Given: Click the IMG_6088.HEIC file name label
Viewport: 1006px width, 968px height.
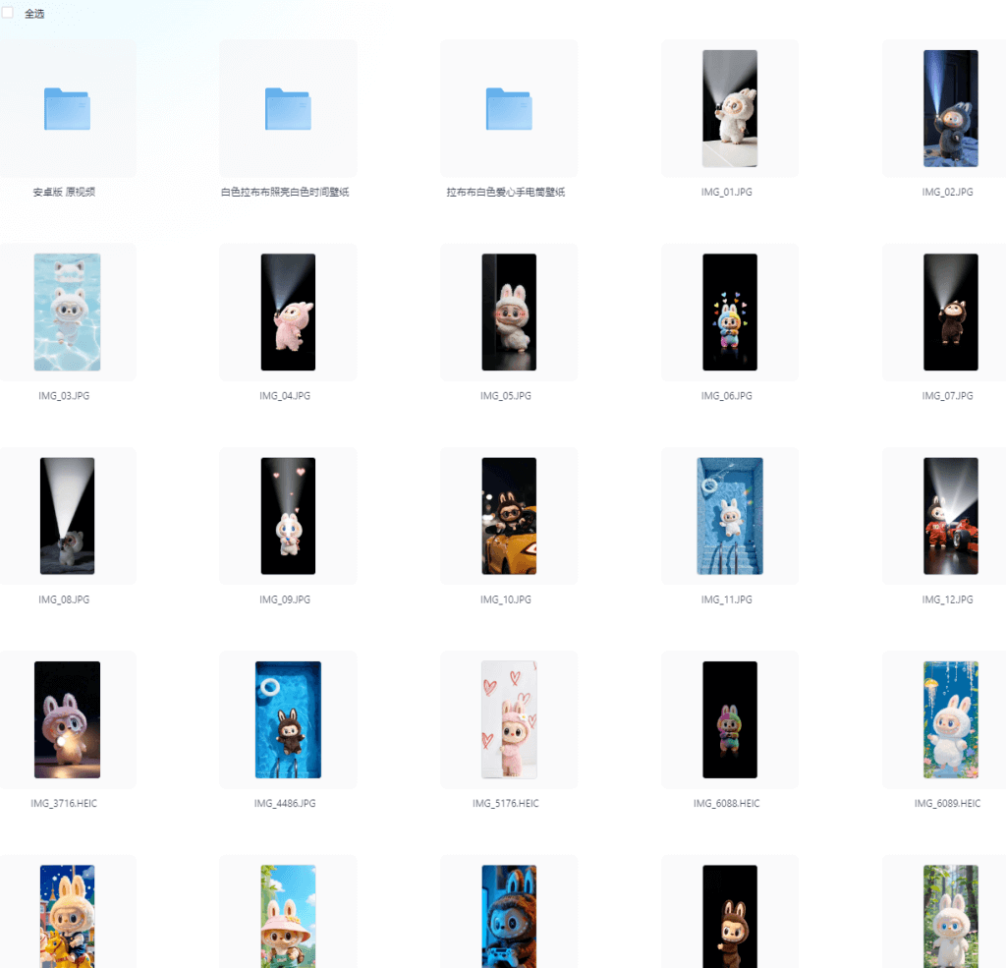Looking at the screenshot, I should tap(727, 804).
